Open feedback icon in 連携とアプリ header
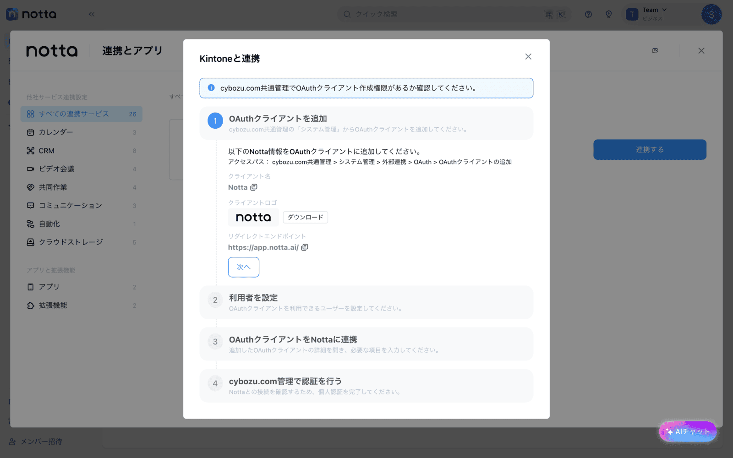Screen dimensions: 733x458 [655, 51]
